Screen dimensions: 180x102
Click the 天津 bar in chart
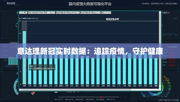(30, 71)
